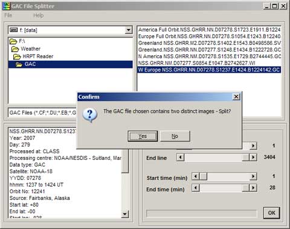Viewport: 290px width, 229px height.
Task: Click End line left arrow
Action: tap(181, 158)
